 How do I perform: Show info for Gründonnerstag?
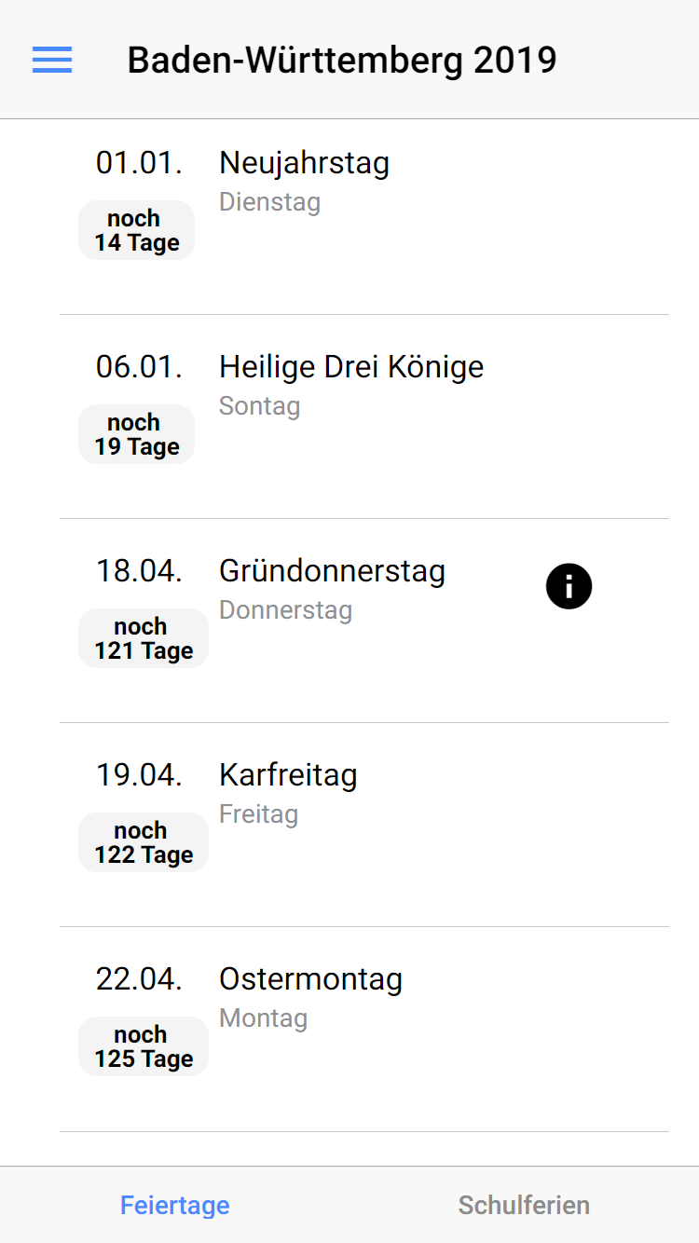point(569,586)
